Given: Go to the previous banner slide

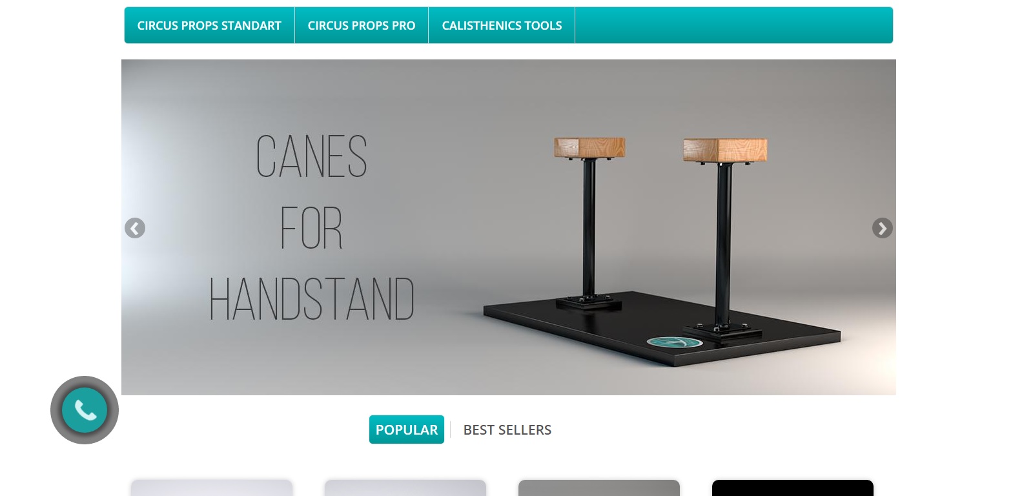Looking at the screenshot, I should click(134, 228).
